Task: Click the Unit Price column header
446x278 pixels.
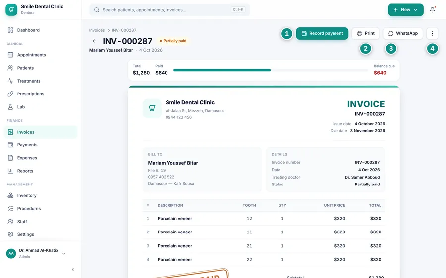Action: pyautogui.click(x=334, y=205)
